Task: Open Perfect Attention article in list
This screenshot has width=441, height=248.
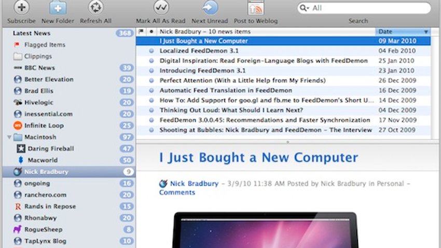Action: pyautogui.click(x=242, y=80)
